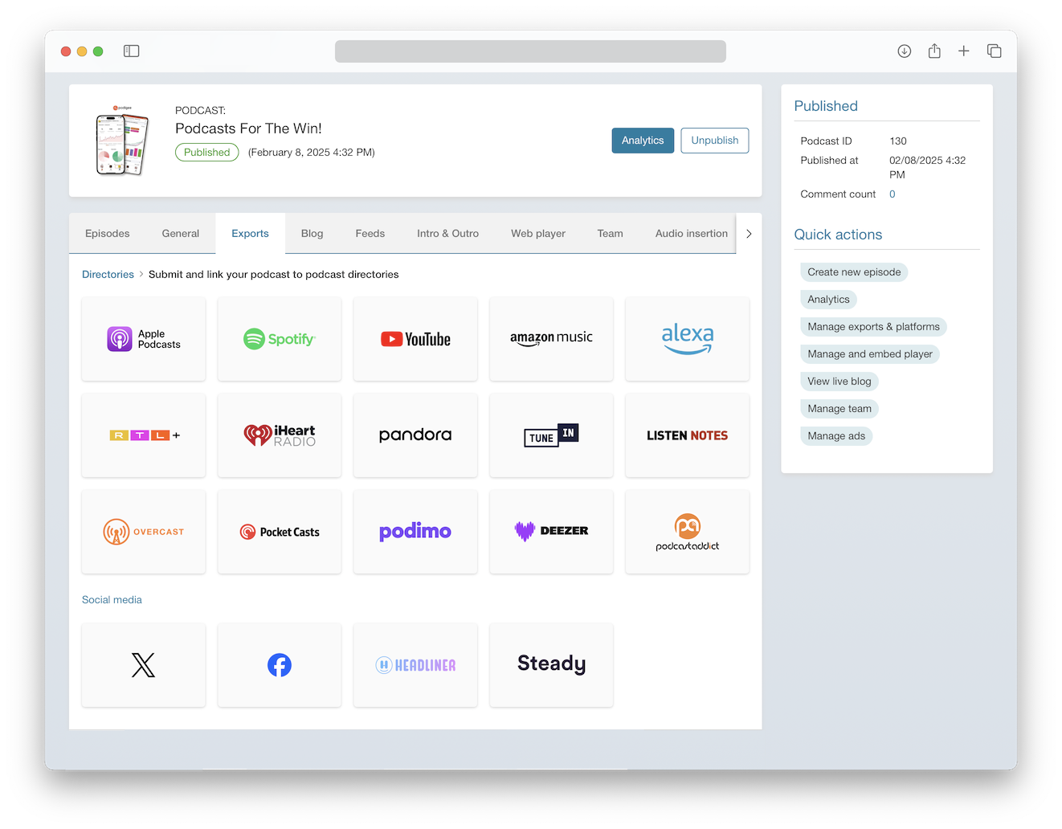Click the View live blog action
Viewport: 1062px width, 829px height.
[839, 382]
